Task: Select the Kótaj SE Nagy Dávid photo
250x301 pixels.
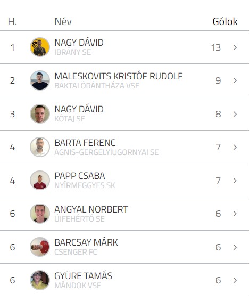Action: [x=40, y=113]
